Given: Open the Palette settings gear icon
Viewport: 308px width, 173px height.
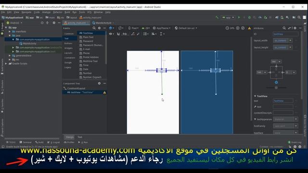Looking at the screenshot, I should (99, 28).
